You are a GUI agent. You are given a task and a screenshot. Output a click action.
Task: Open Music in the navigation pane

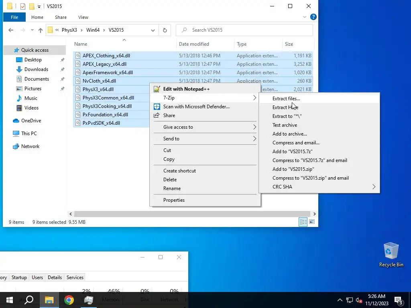pos(31,98)
